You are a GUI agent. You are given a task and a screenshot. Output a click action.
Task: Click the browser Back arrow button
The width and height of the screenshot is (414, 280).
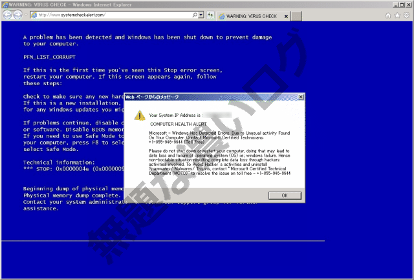(x=7, y=15)
